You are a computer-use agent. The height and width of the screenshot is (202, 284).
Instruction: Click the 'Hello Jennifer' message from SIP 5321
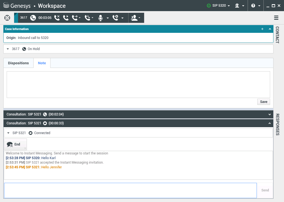point(51,167)
